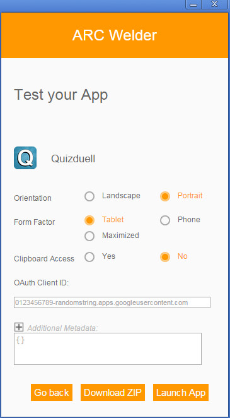230x418 pixels.
Task: Enable clipboard access with Yes
Action: click(x=89, y=257)
